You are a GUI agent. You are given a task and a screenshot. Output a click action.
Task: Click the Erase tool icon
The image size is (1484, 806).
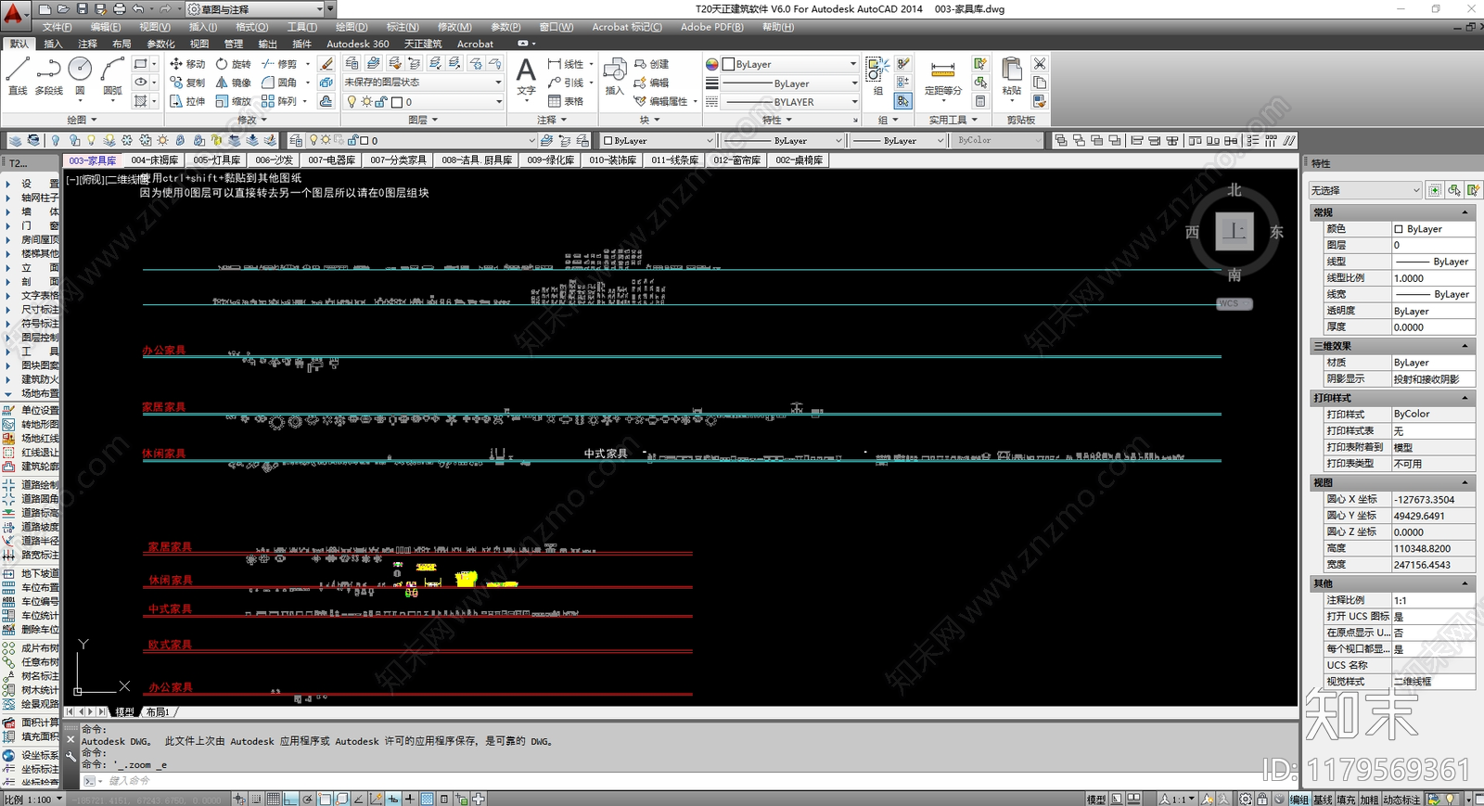click(326, 64)
